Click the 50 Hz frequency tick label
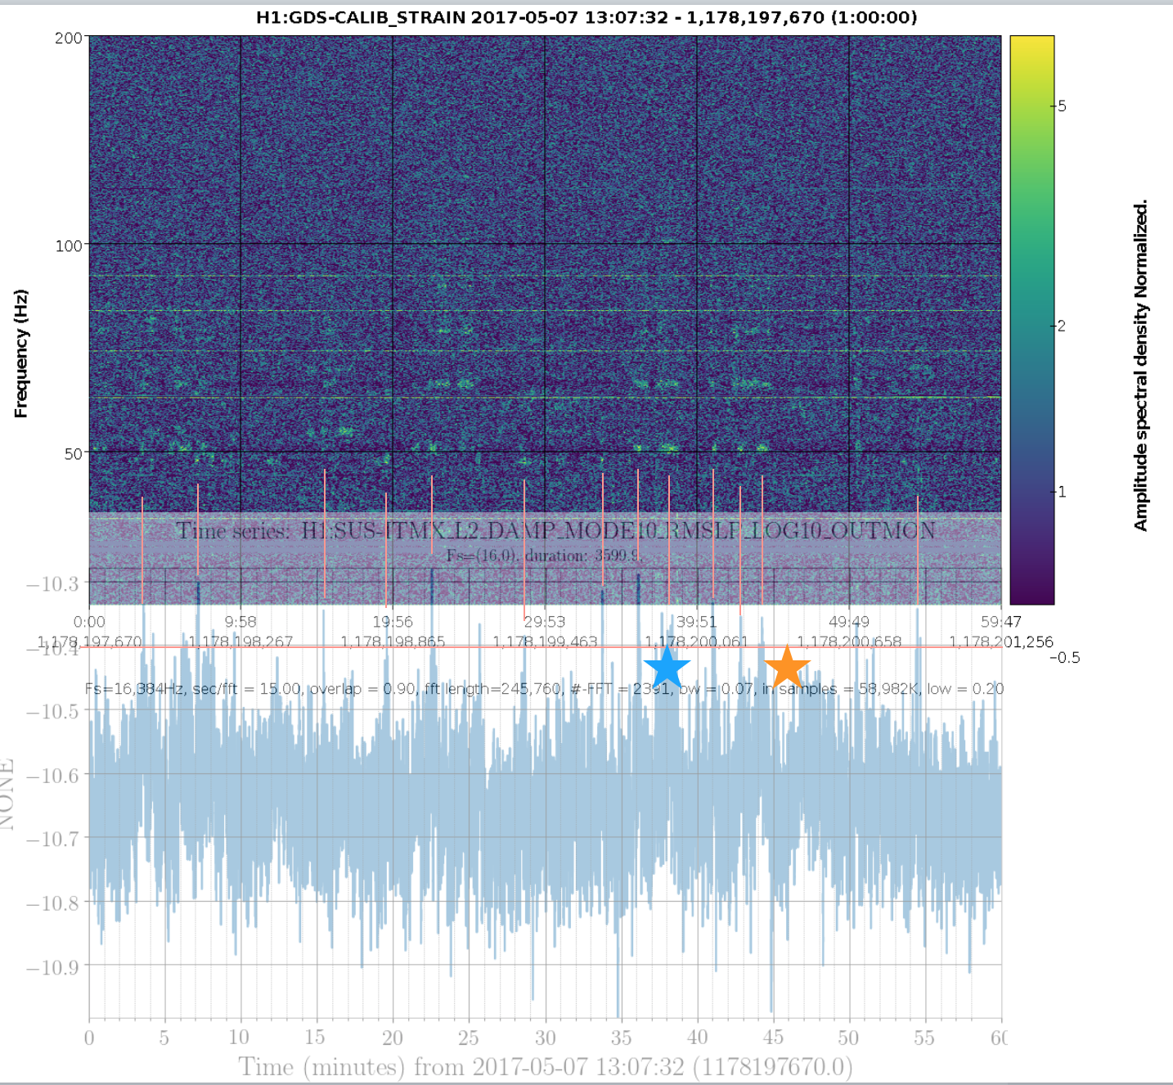 [73, 454]
